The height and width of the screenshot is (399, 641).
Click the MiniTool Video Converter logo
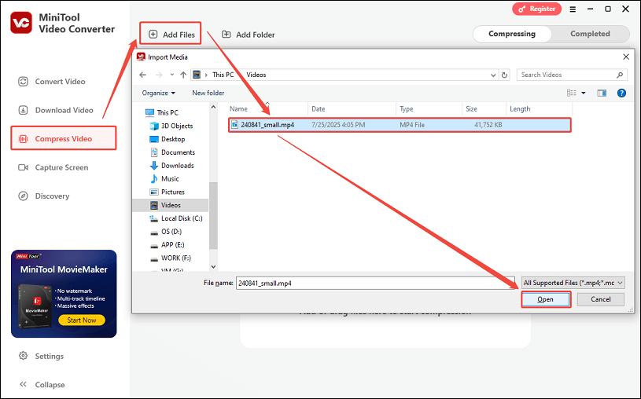[21, 23]
